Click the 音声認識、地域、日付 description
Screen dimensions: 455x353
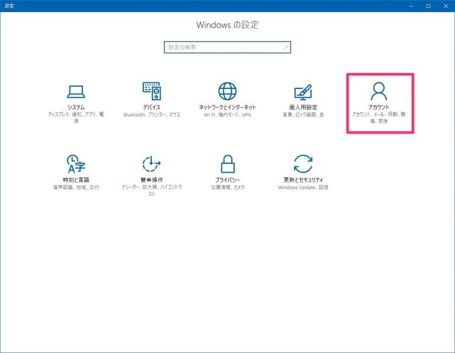click(x=76, y=187)
